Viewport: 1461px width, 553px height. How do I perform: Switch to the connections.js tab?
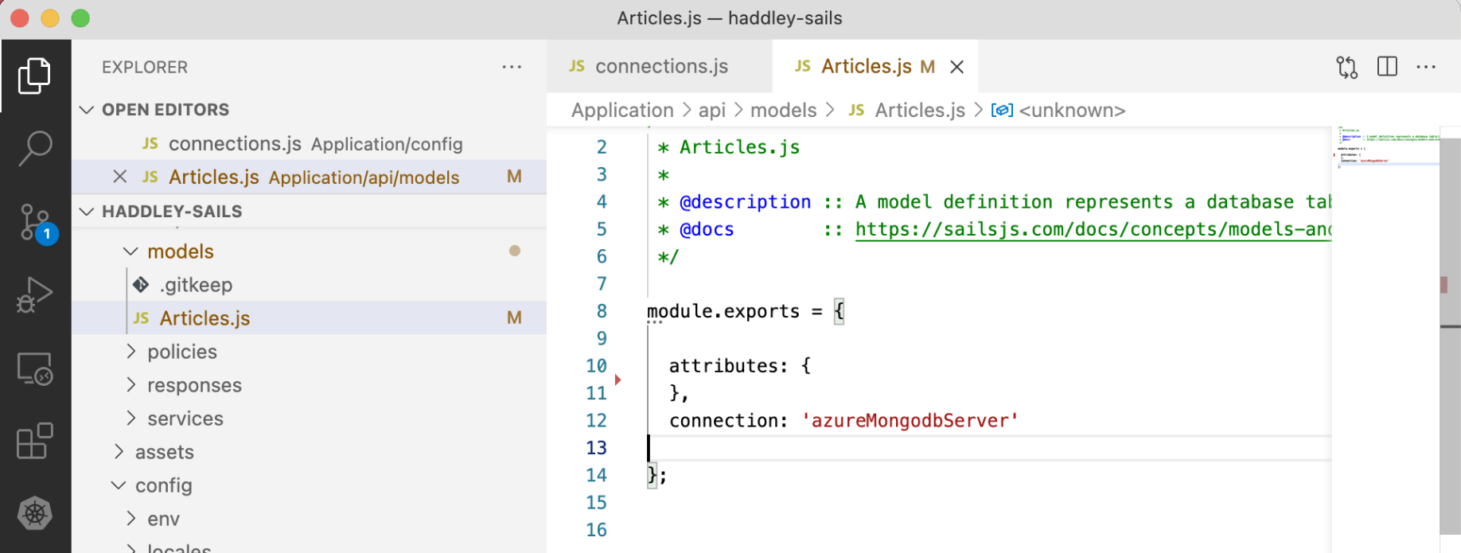[x=660, y=67]
